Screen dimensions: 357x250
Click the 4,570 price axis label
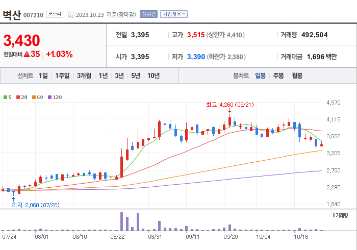click(x=334, y=103)
